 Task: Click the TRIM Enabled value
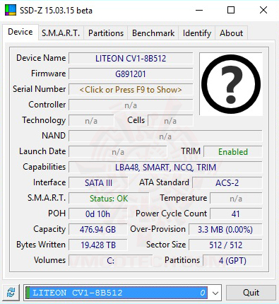pyautogui.click(x=233, y=152)
